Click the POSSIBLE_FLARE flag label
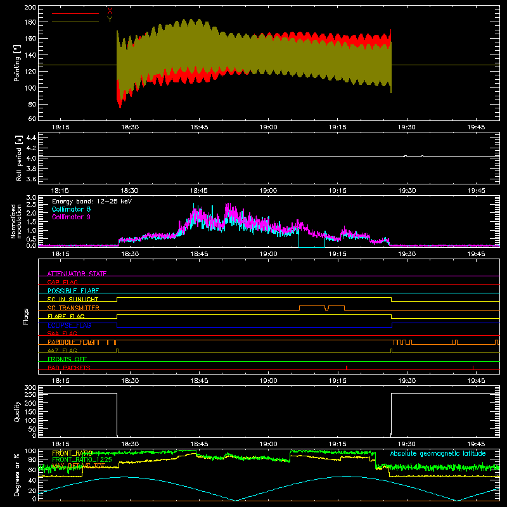 point(73,291)
